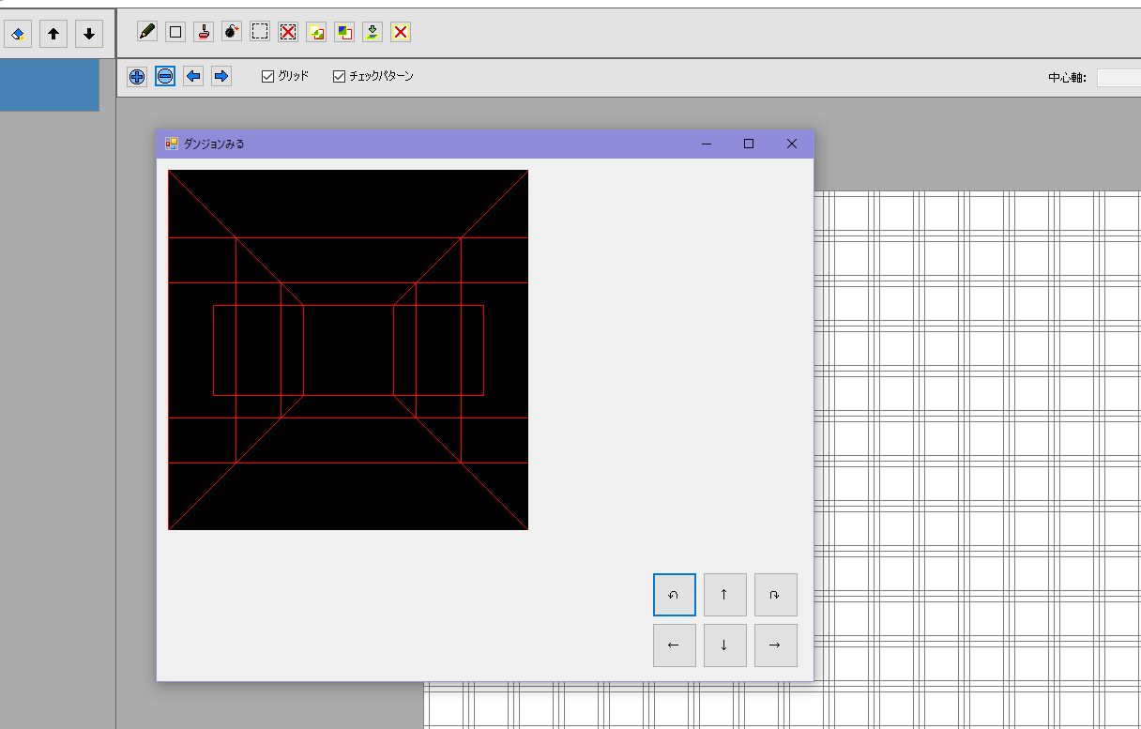1141x729 pixels.
Task: Minimize the ダンジョンみる window
Action: pyautogui.click(x=707, y=144)
